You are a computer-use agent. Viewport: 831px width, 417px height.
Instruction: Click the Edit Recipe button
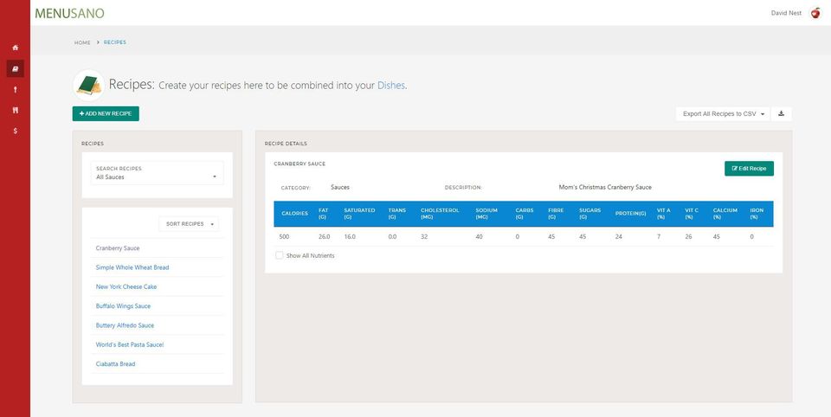click(749, 169)
